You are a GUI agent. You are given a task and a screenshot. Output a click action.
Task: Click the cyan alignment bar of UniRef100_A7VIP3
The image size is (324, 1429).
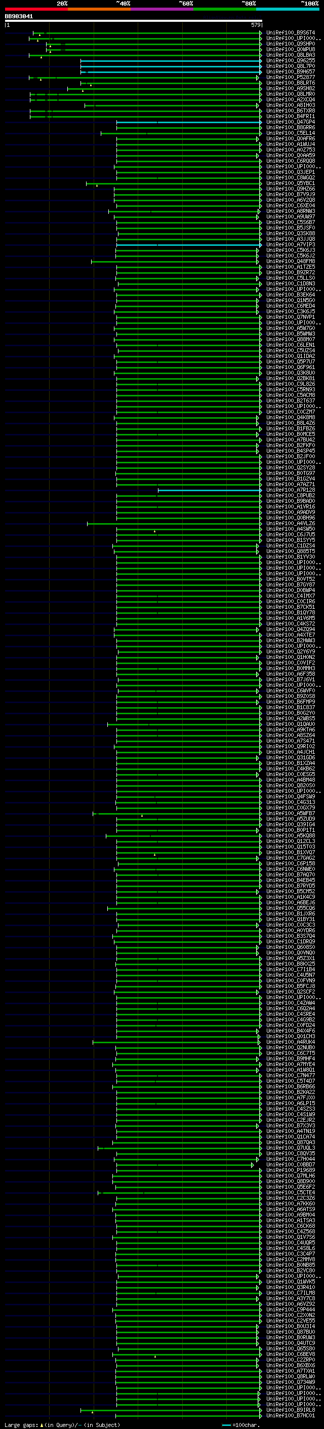pyautogui.click(x=189, y=245)
